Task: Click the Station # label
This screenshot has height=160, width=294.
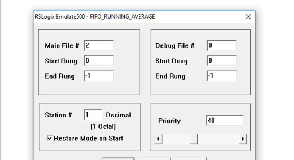Action: [x=58, y=115]
